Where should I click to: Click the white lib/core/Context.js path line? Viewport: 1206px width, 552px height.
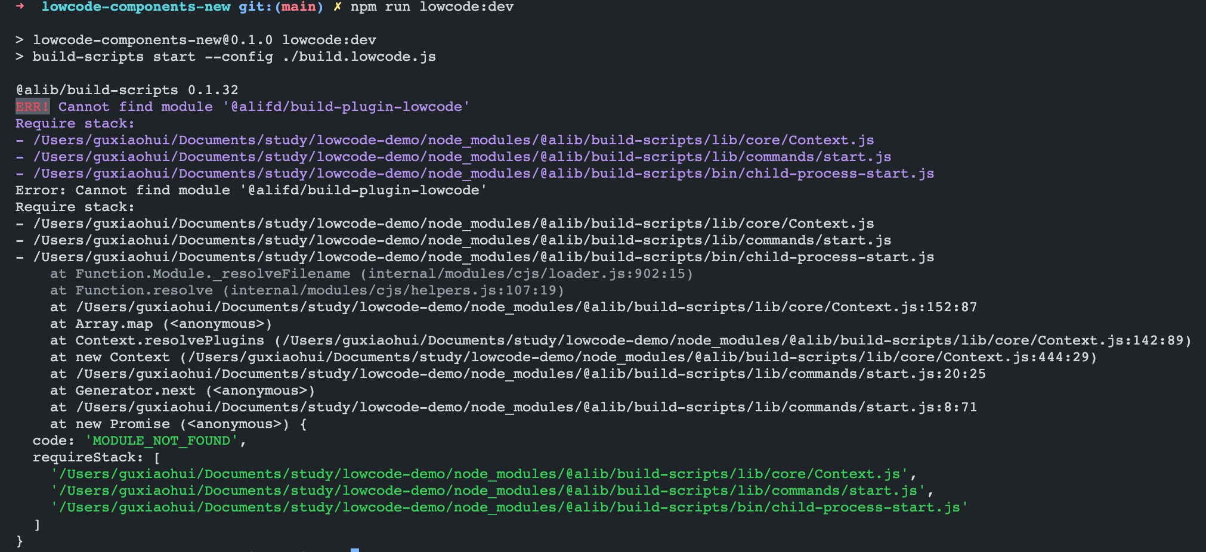(445, 224)
